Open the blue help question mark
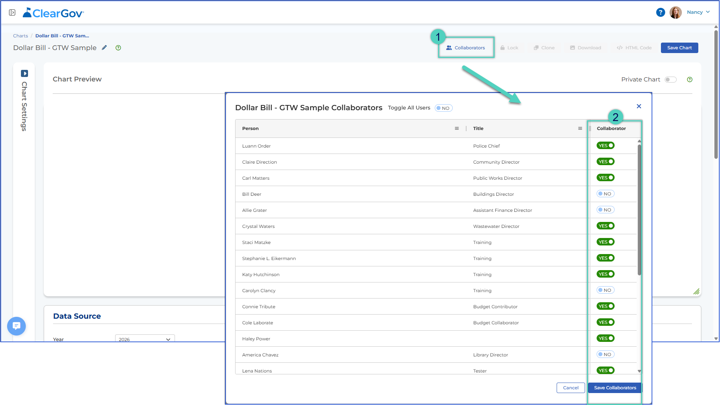This screenshot has height=405, width=720. (660, 12)
